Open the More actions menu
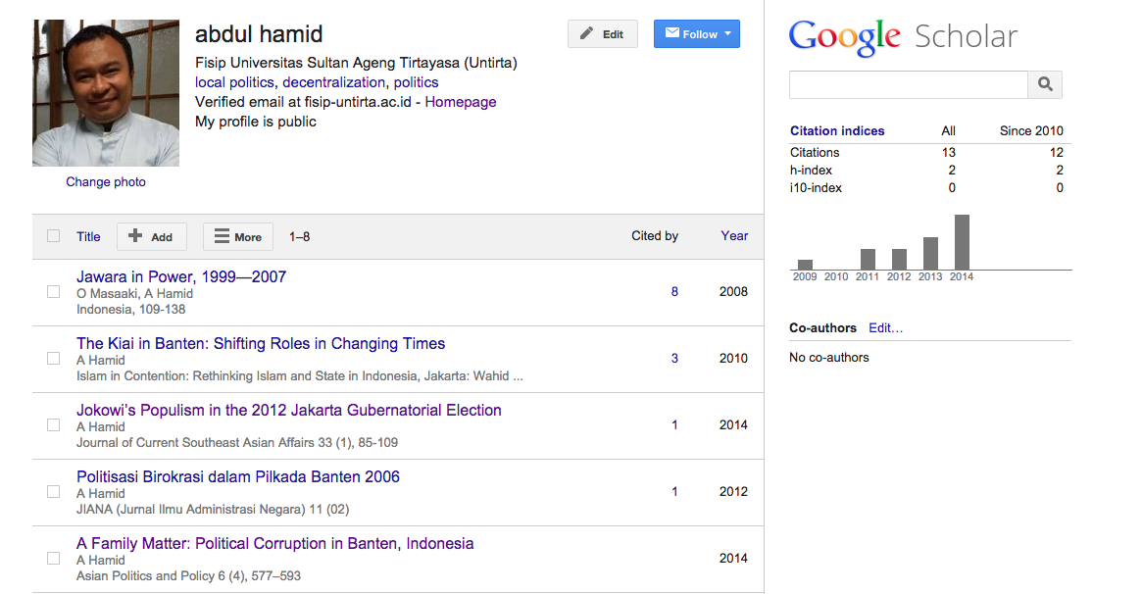Screen dimensions: 1142x594 point(237,237)
